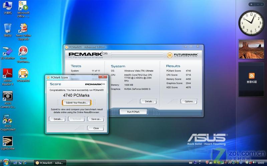This screenshot has width=267, height=166.
Task: Click the 'Tests' section heading
Action: click(x=76, y=66)
